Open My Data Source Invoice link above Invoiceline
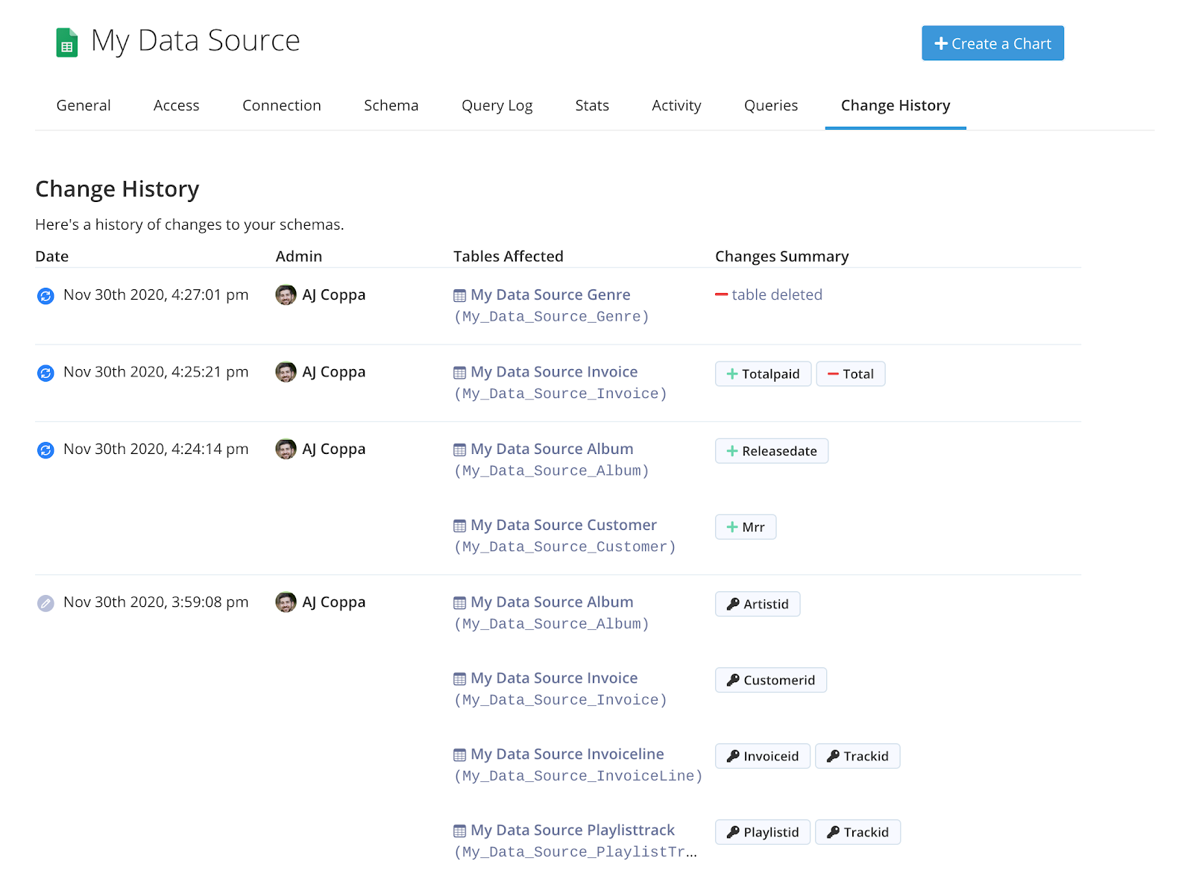Image resolution: width=1193 pixels, height=873 pixels. point(554,678)
